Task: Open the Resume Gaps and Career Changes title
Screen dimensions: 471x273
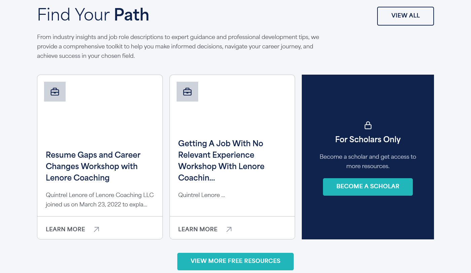Action: (93, 166)
